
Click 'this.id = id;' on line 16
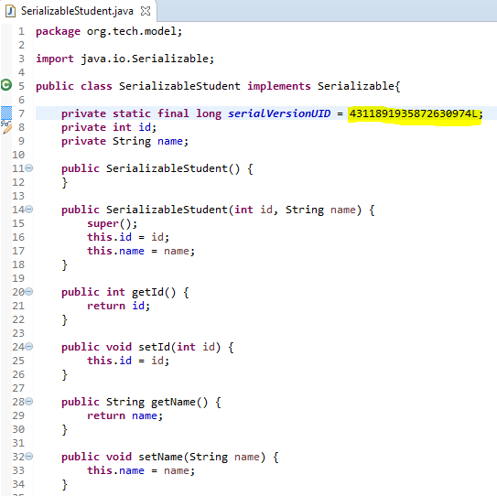(x=128, y=237)
